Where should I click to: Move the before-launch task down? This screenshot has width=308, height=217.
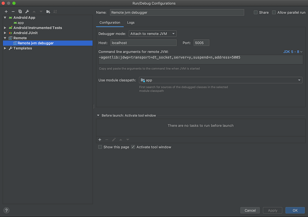point(128,140)
